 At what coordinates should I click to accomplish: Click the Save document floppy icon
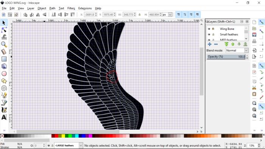254,35
